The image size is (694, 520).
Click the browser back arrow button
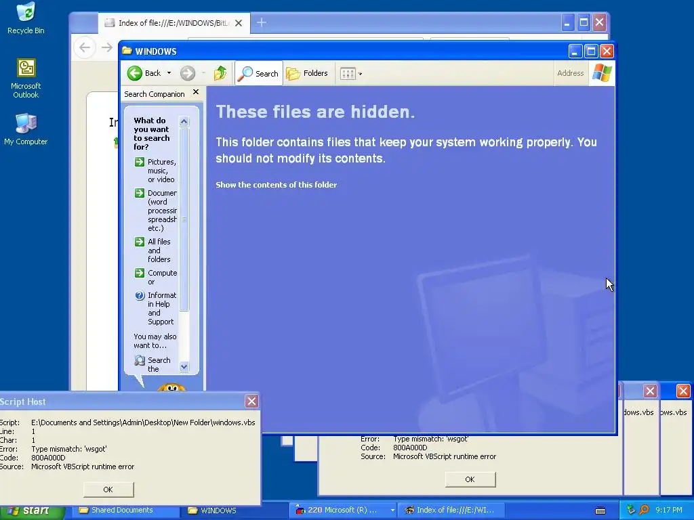[85, 47]
